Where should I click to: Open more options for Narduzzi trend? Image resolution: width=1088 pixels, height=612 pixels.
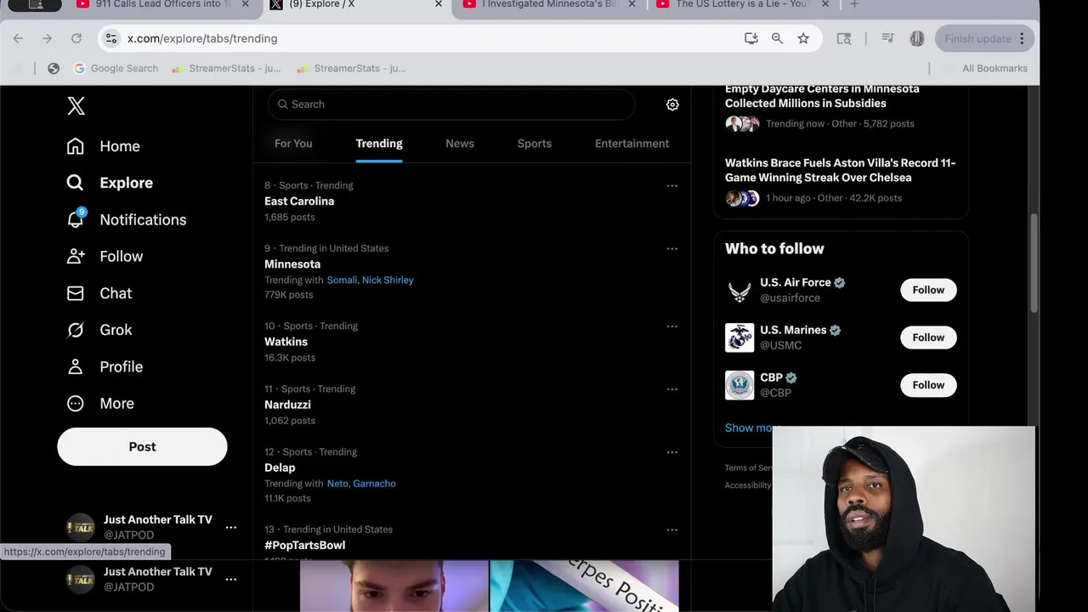(x=671, y=389)
